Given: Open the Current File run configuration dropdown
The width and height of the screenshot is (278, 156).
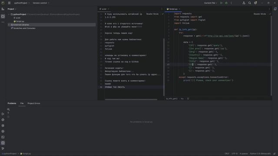Looking at the screenshot, I should 210,3.
